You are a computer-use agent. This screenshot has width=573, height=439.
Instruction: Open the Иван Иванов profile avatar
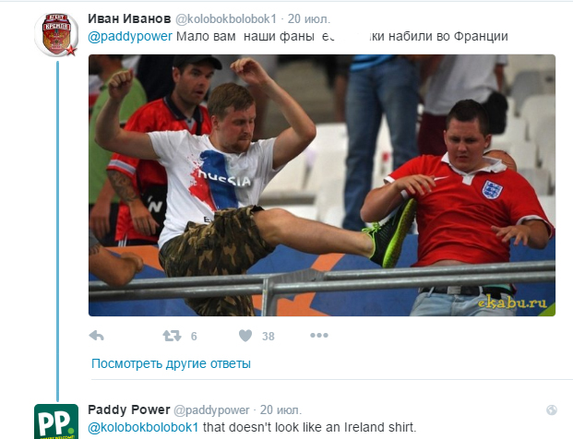(56, 35)
